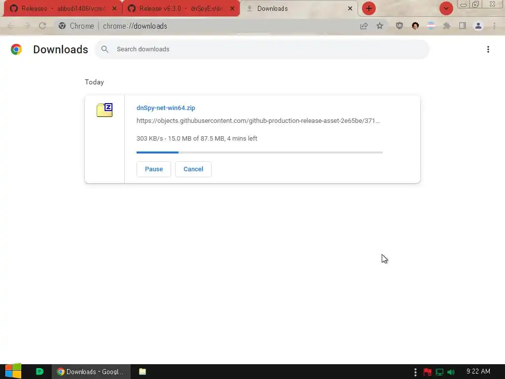Click the 303 KB/s download status text
505x379 pixels.
(197, 139)
